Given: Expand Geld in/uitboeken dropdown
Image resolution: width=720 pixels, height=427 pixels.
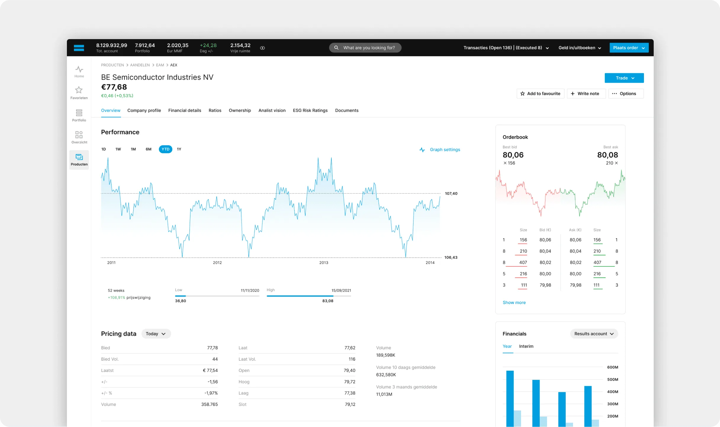Looking at the screenshot, I should point(580,48).
